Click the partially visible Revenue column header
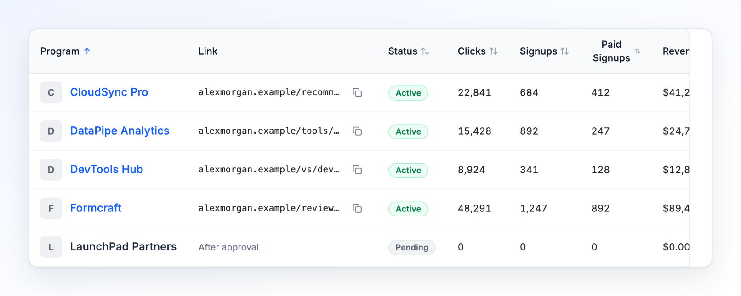741x296 pixels. click(676, 51)
